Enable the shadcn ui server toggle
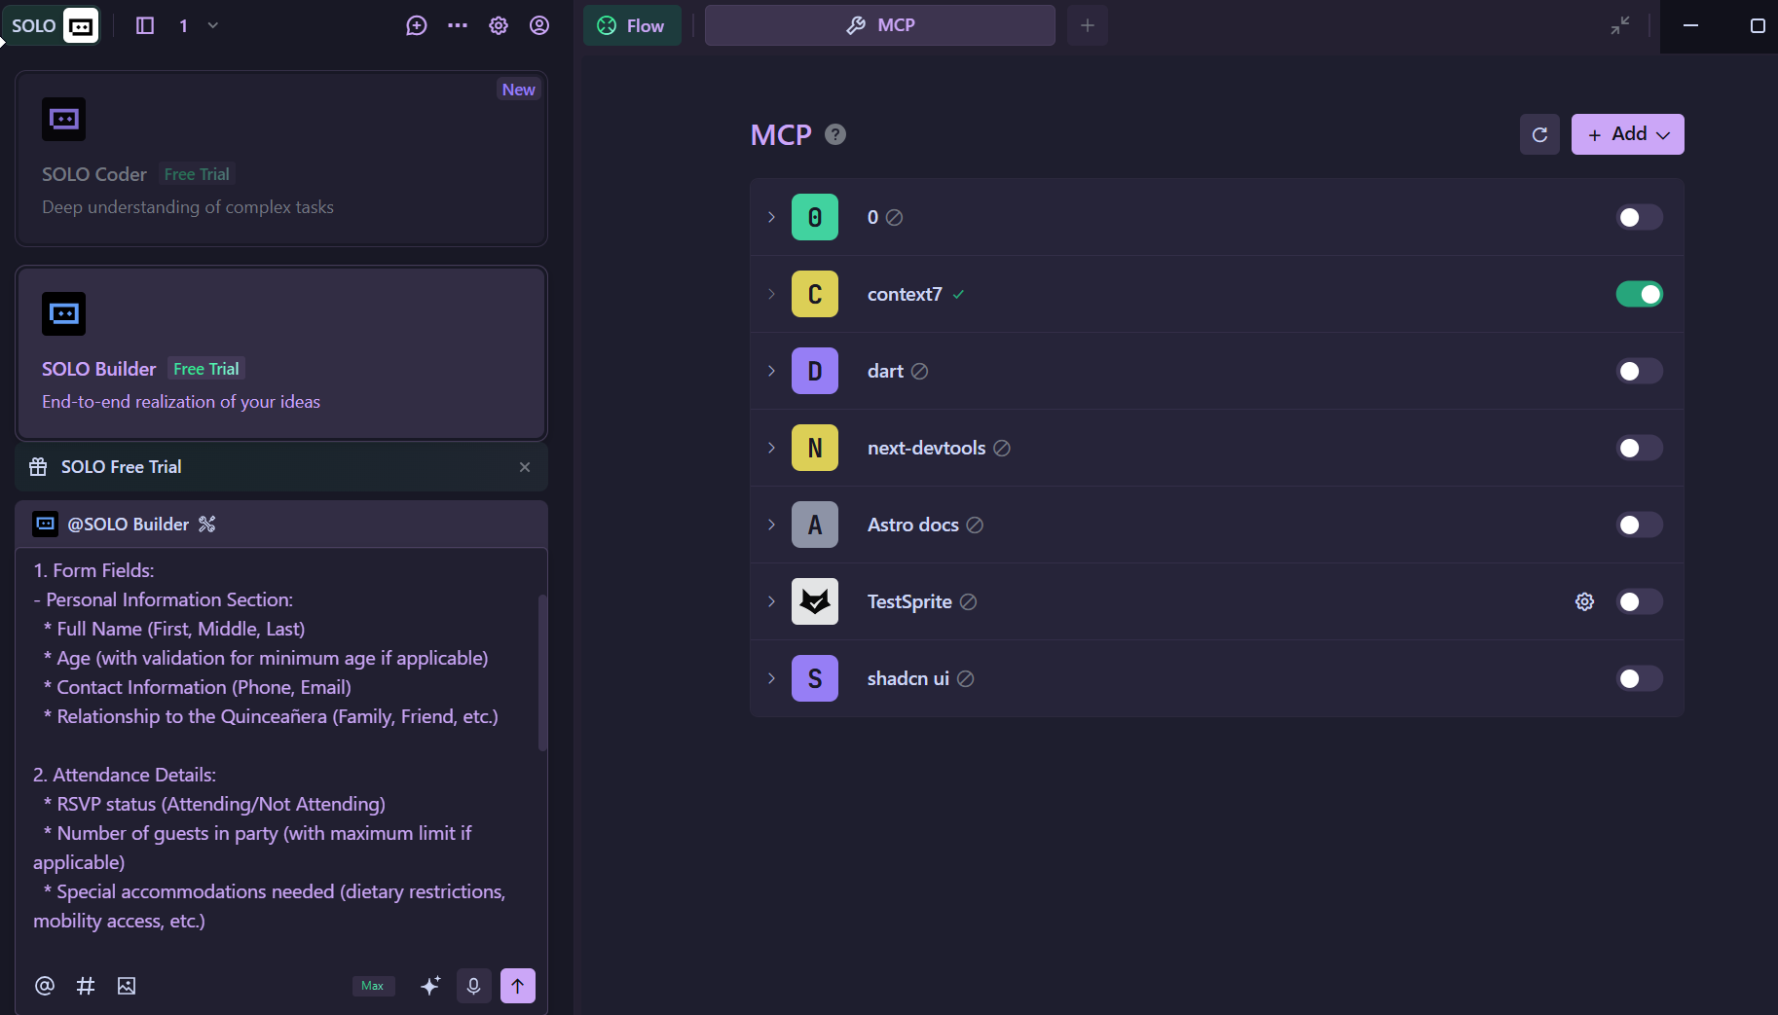This screenshot has width=1778, height=1015. [1639, 678]
